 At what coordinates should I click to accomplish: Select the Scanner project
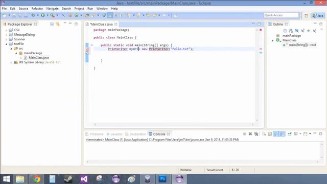(x=19, y=39)
